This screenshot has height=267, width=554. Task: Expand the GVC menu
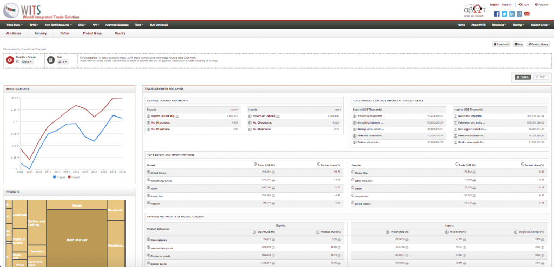(x=82, y=25)
